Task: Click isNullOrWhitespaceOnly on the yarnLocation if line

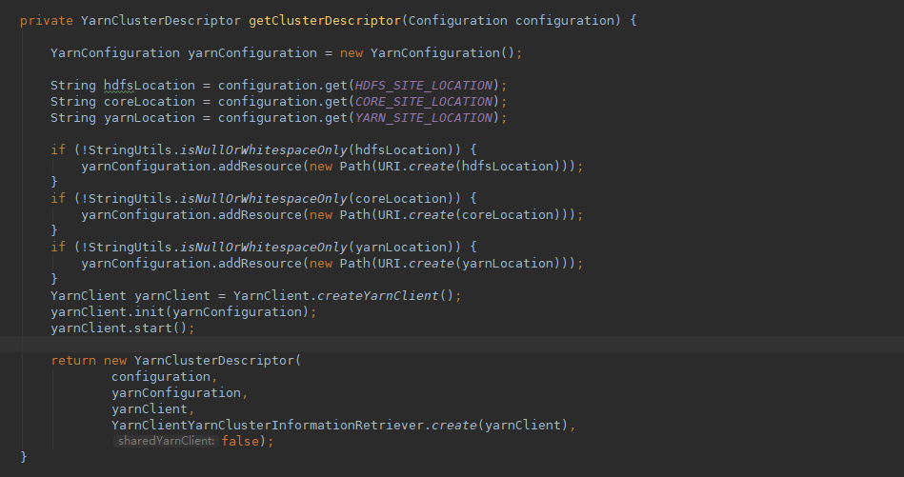Action: click(x=264, y=247)
